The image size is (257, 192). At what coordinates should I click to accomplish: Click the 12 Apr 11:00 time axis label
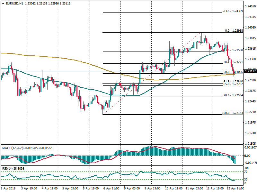point(235,189)
